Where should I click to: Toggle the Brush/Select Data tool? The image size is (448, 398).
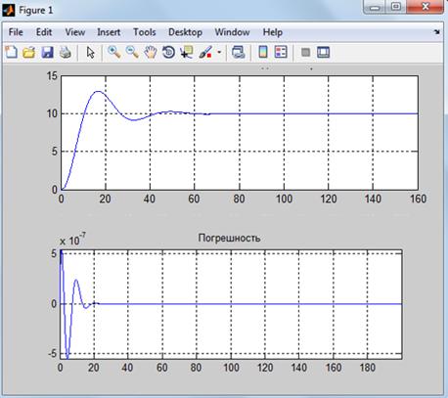coord(205,52)
